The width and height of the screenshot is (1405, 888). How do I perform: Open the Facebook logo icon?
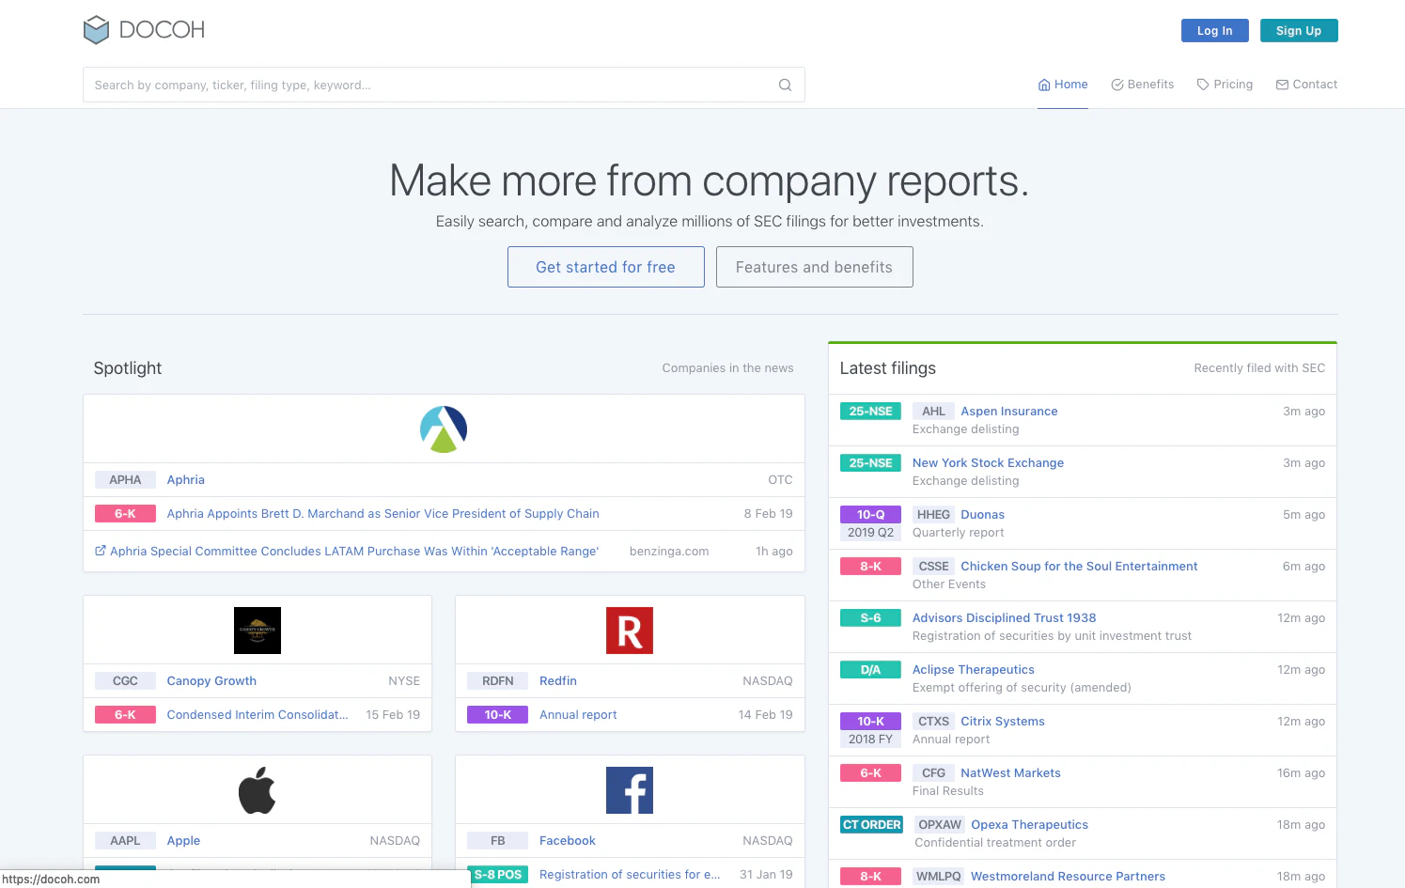pyautogui.click(x=630, y=790)
